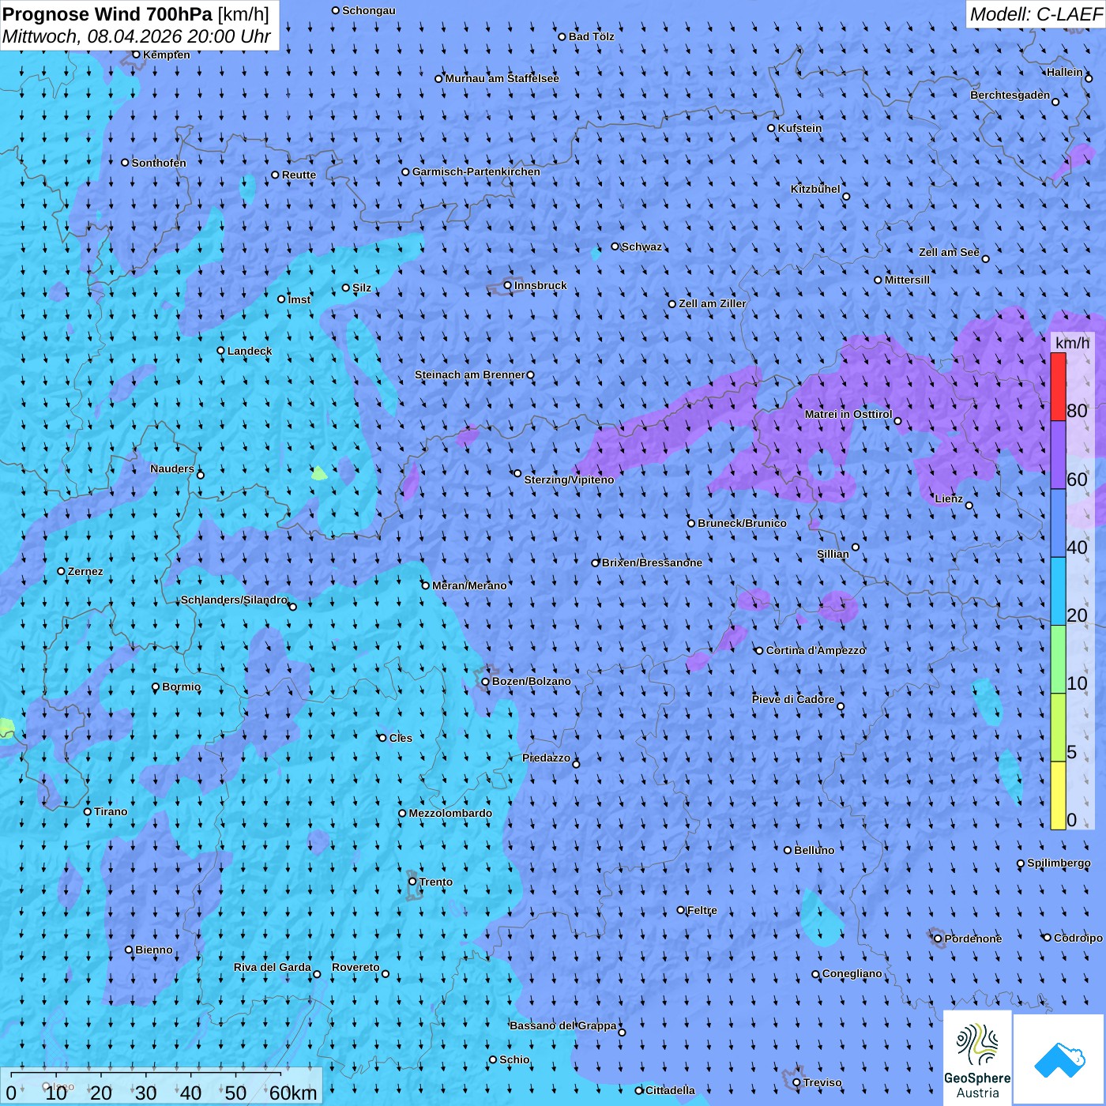Click the 'Garmisch-Partenkirchen' label
The image size is (1106, 1106).
pos(476,171)
